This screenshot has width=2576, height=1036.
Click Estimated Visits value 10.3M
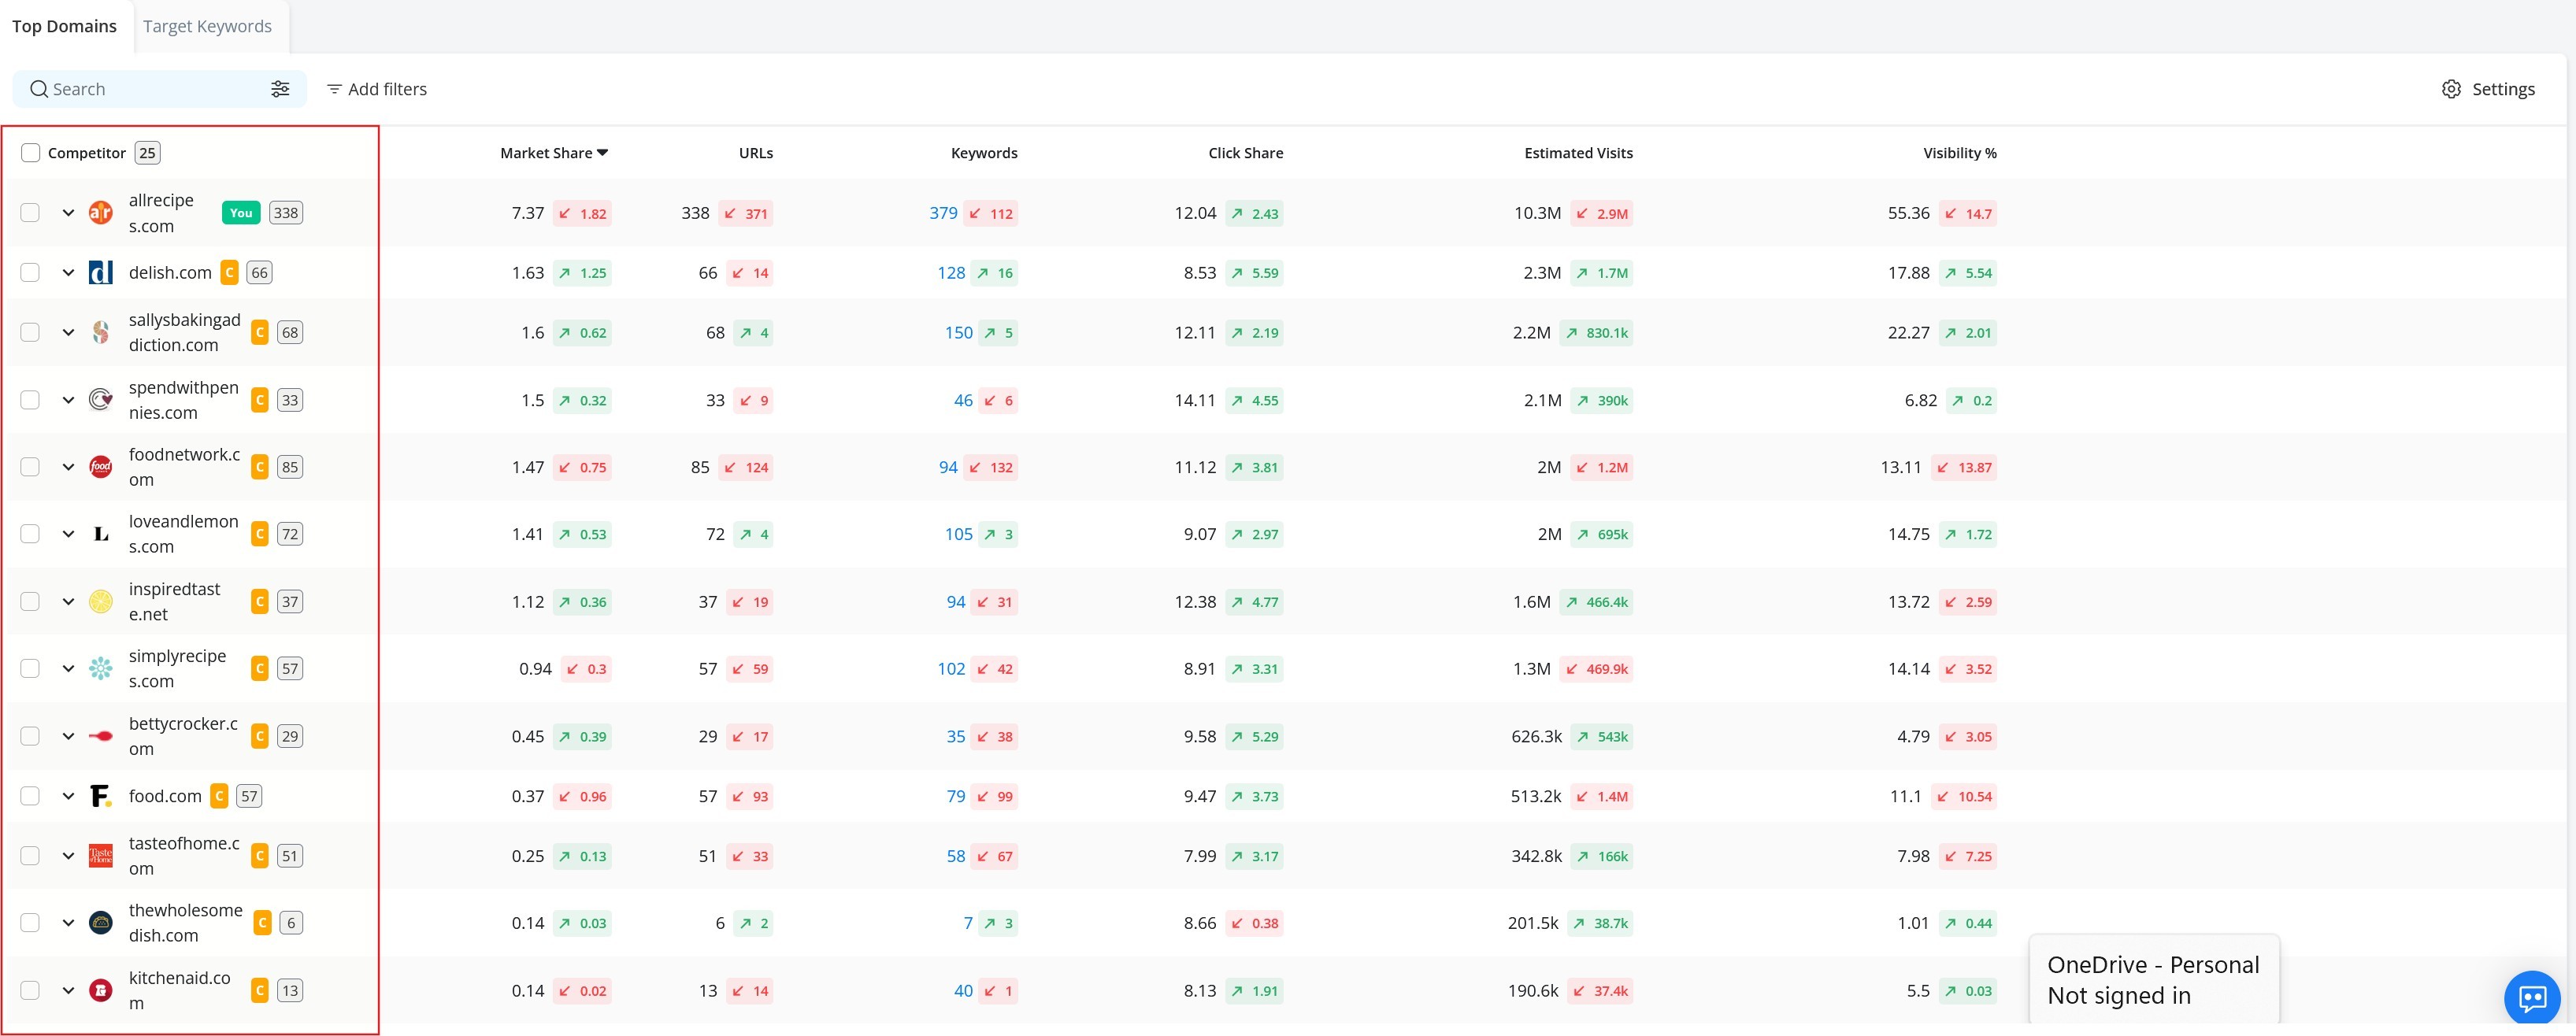click(1537, 213)
